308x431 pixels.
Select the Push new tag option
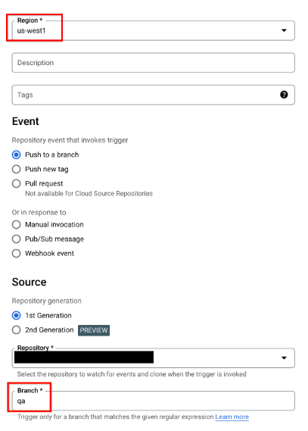(x=16, y=169)
